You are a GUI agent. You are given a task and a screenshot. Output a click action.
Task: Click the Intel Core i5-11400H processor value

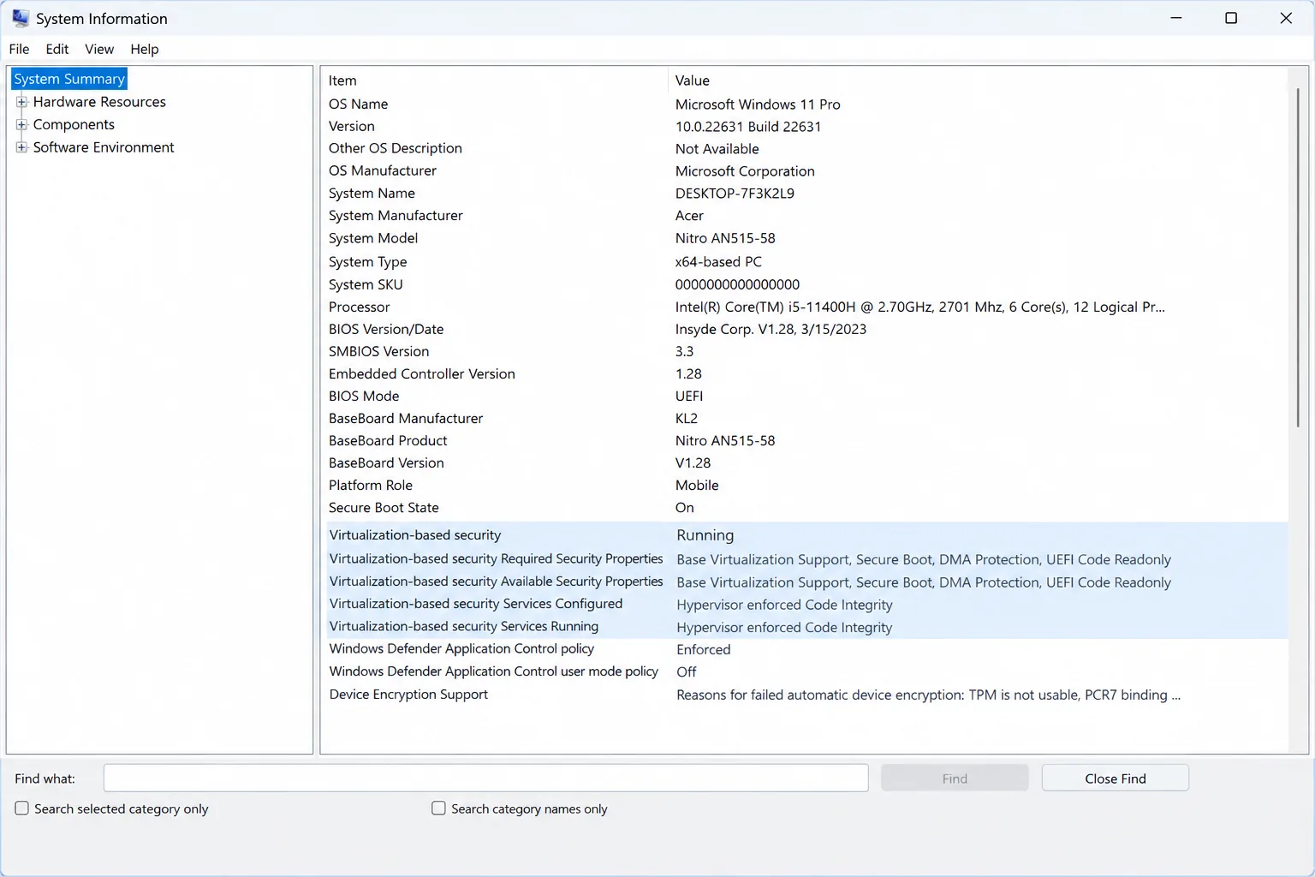[920, 307]
